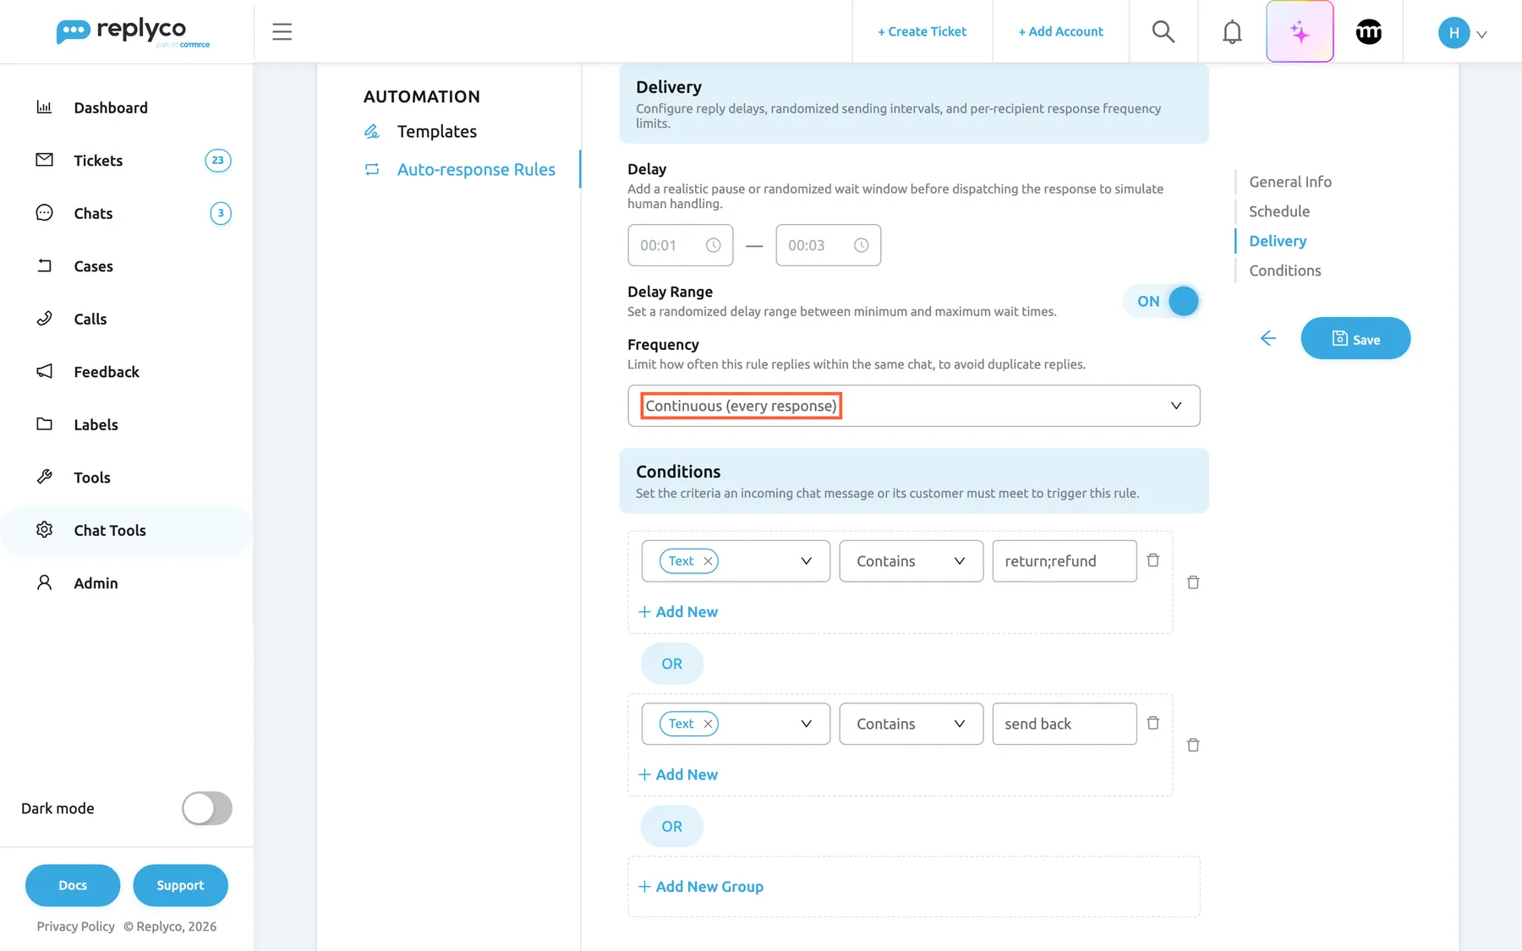Viewport: 1522px width, 951px height.
Task: Click the Support button
Action: (x=180, y=885)
